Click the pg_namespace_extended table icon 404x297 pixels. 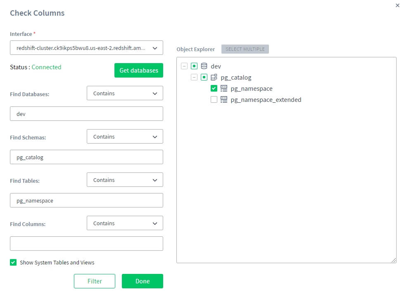point(224,99)
